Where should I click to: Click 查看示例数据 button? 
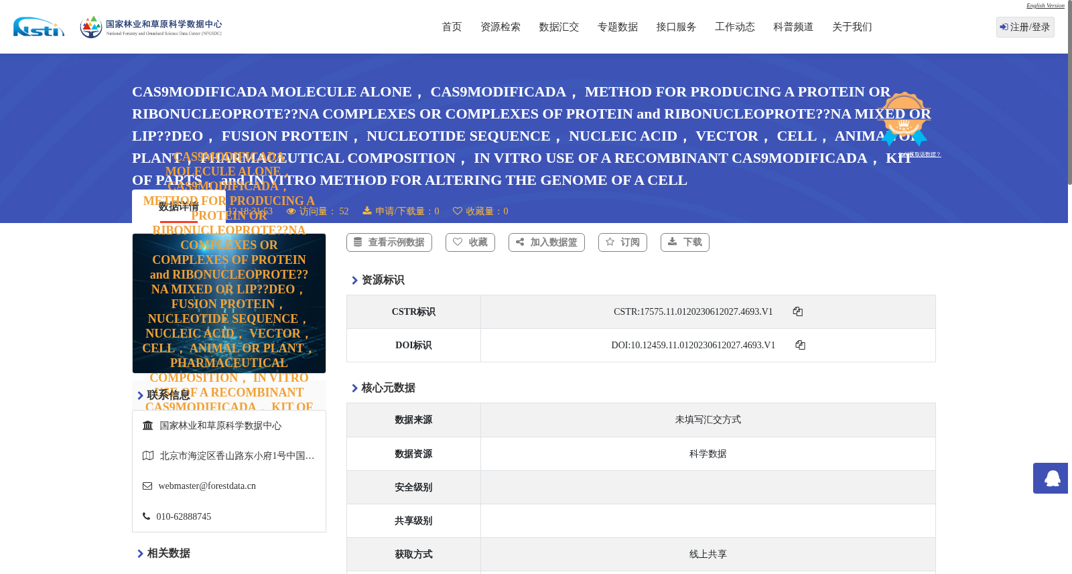pos(389,242)
